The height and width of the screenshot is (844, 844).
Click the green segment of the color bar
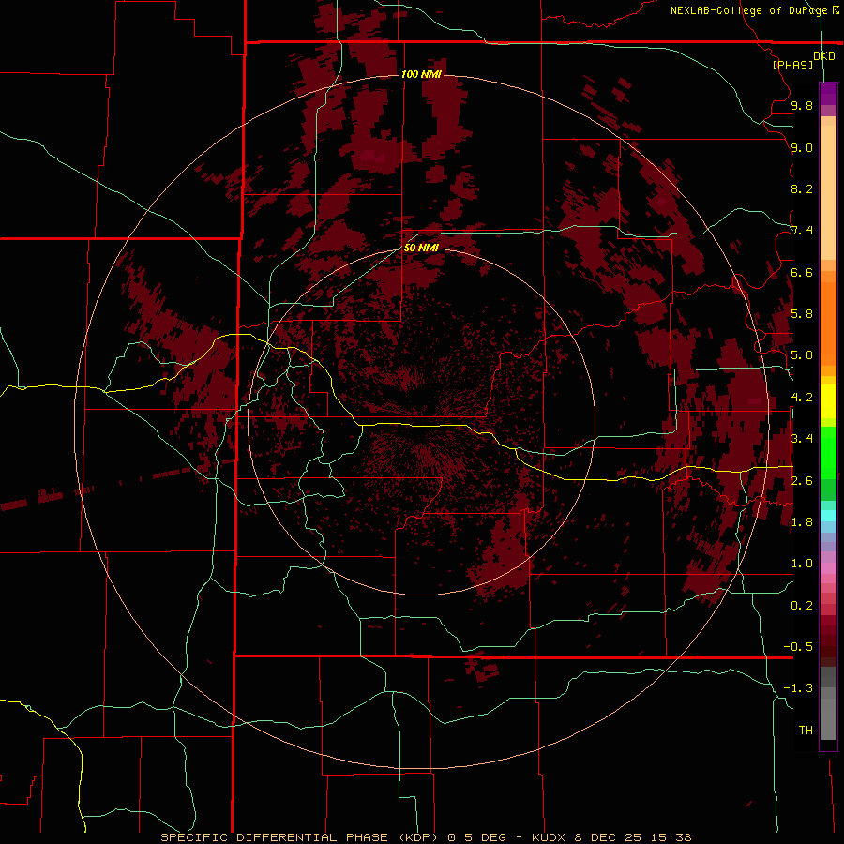point(828,452)
